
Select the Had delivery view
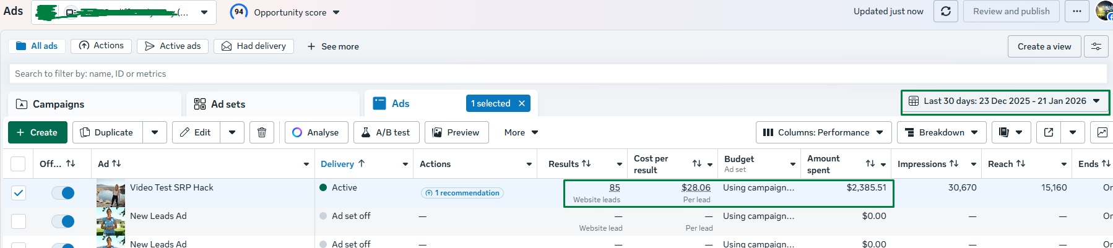click(254, 46)
